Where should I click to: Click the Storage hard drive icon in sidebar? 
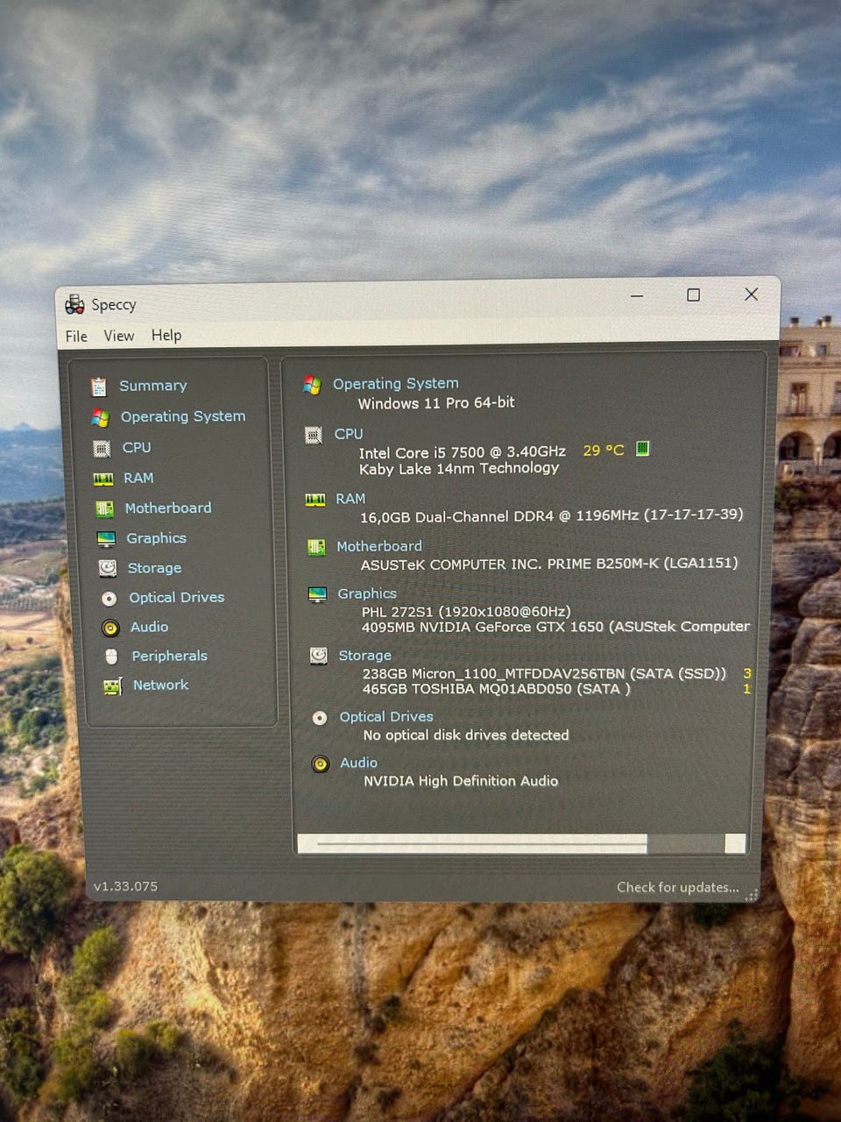[x=108, y=569]
